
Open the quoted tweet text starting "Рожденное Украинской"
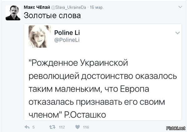pyautogui.click(x=103, y=89)
